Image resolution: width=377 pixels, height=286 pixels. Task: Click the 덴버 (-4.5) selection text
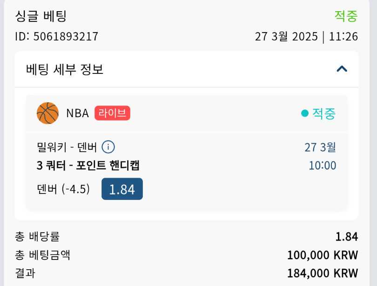tap(63, 189)
